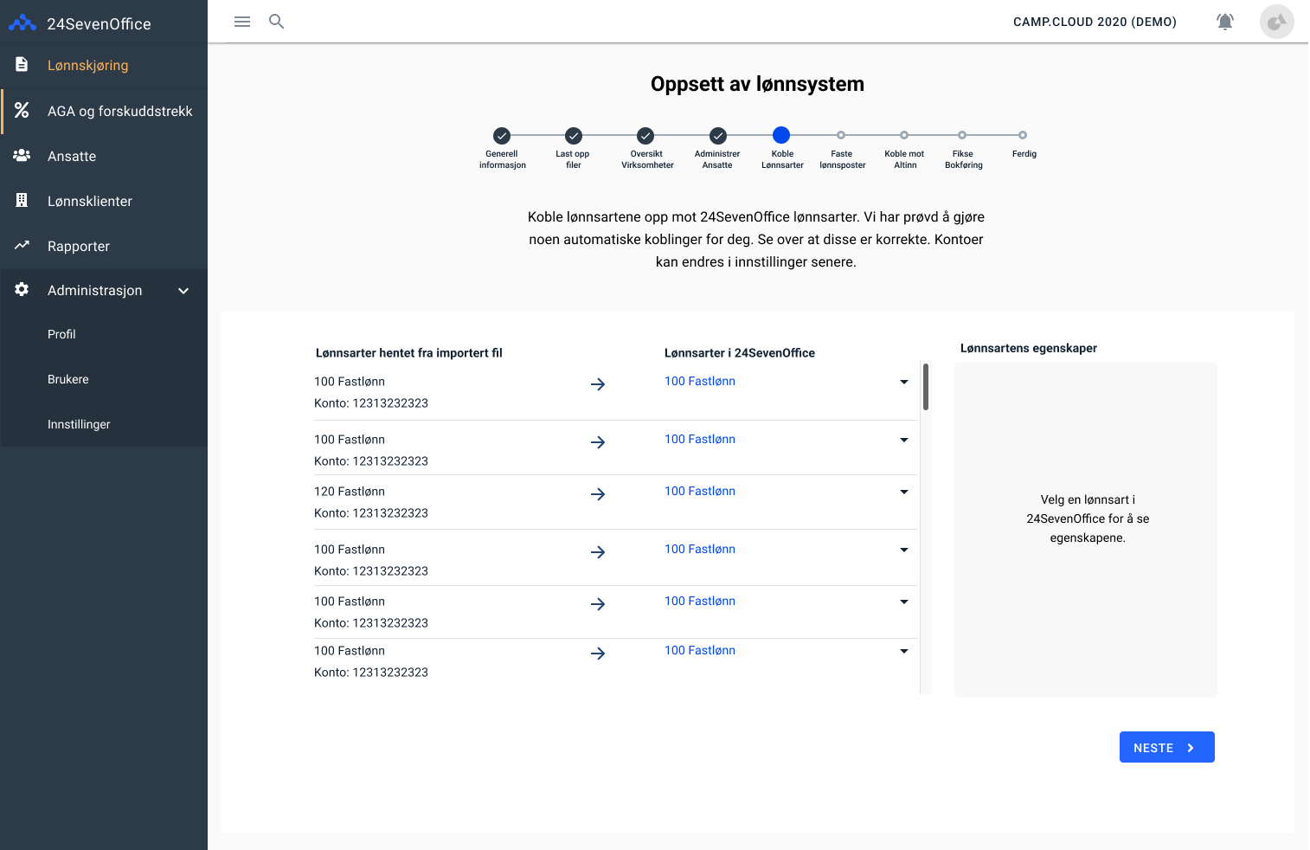
Task: Select Innstillinger under Administrasjon
Action: tap(79, 424)
